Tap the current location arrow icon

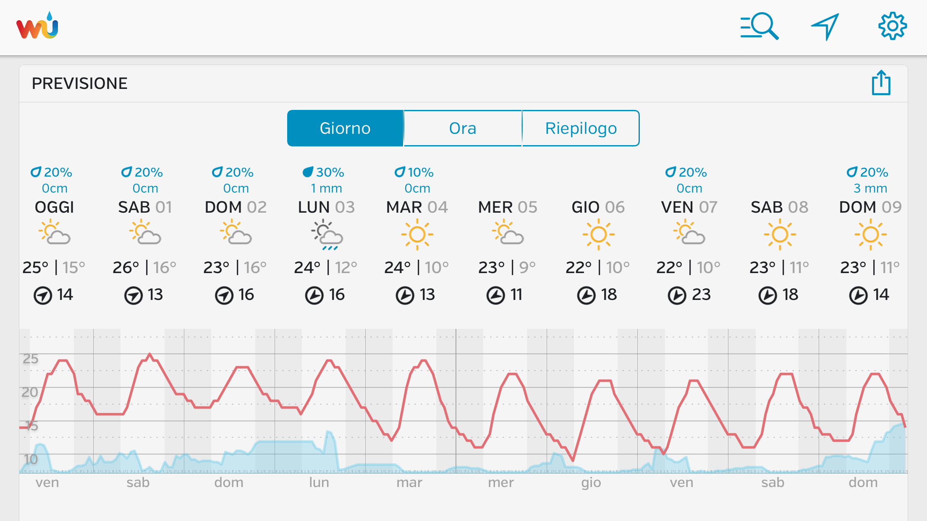pos(825,26)
